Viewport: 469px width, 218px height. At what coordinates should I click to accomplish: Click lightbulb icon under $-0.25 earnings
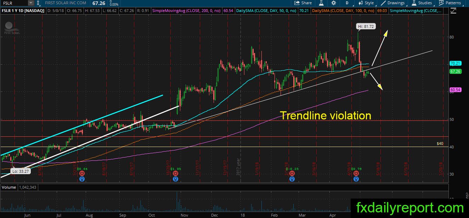[292, 179]
